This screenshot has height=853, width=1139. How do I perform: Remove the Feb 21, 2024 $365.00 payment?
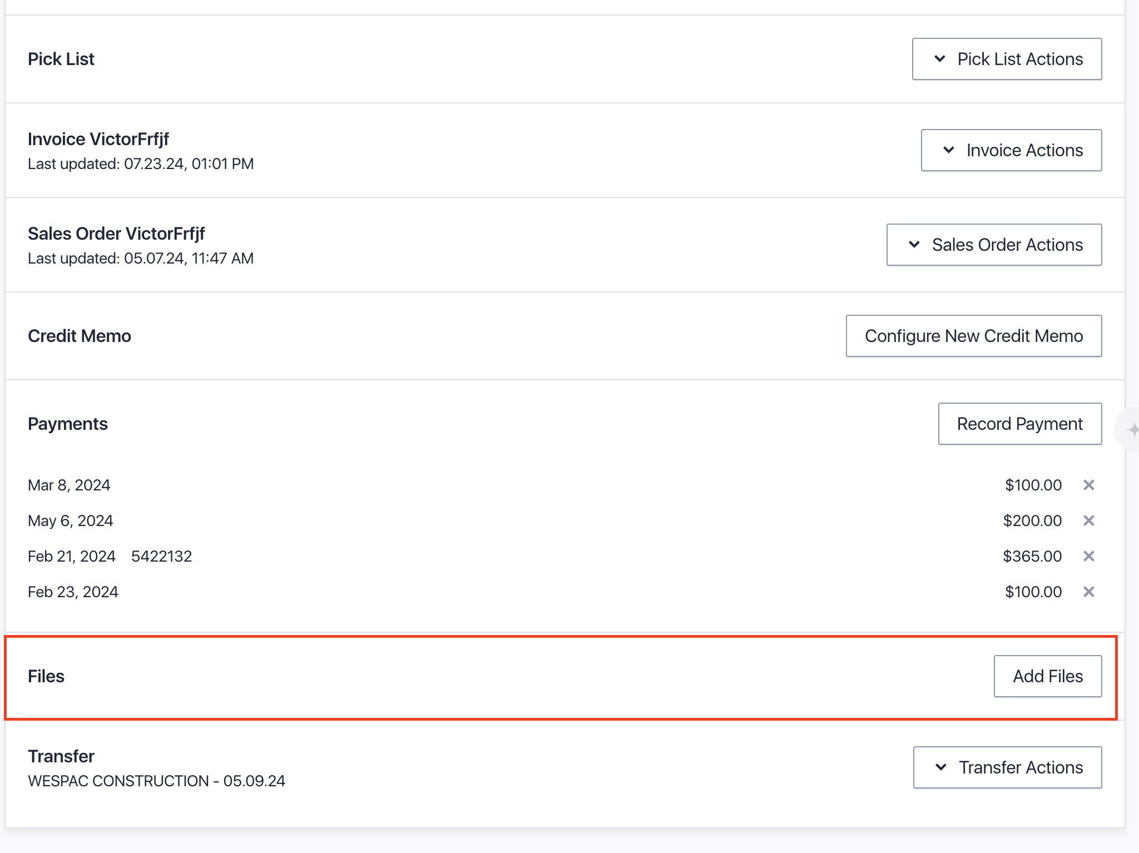1089,556
